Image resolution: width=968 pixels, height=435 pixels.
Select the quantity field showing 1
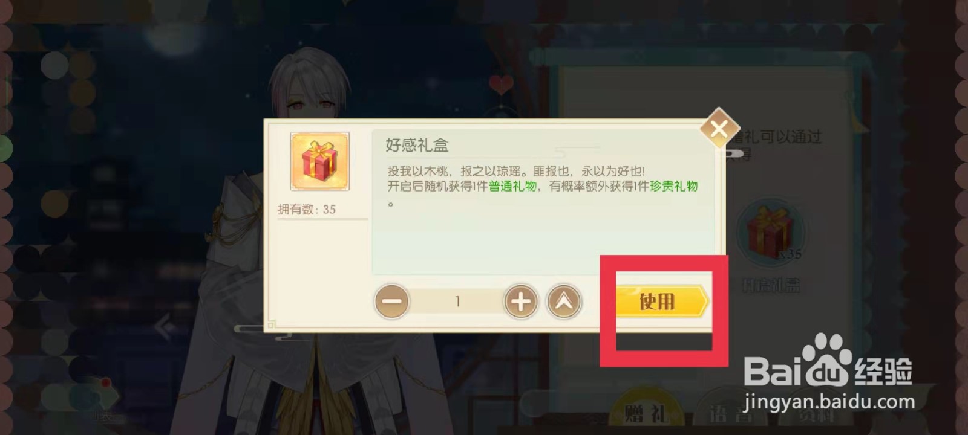[x=457, y=301]
